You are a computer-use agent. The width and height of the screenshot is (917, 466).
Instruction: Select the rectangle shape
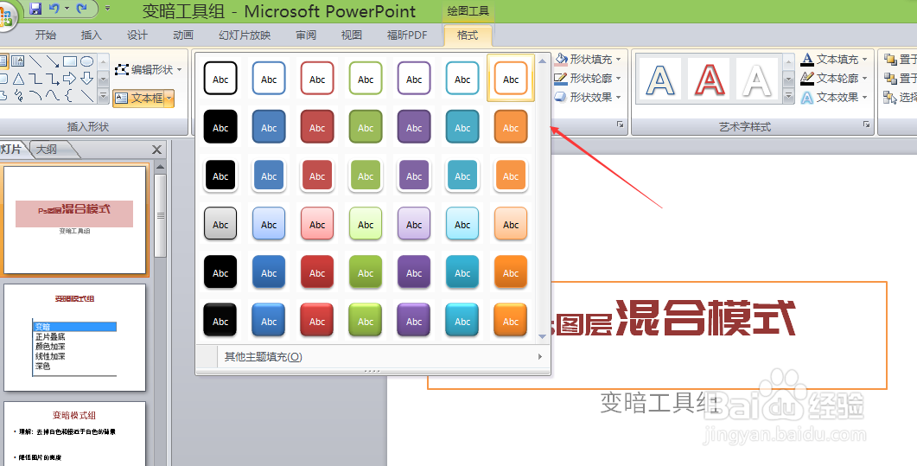[x=70, y=61]
